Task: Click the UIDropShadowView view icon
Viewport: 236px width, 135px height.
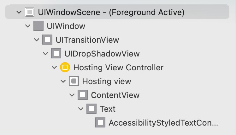Action: [x=56, y=53]
